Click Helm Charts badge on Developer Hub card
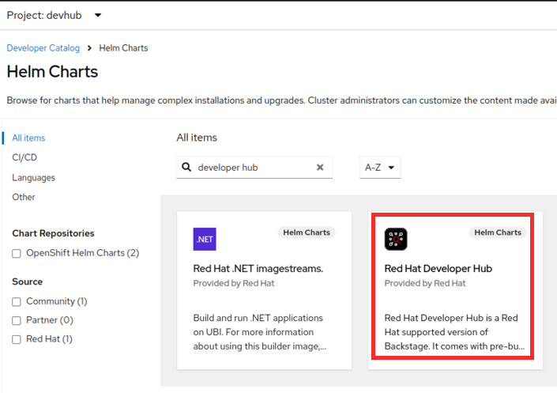The width and height of the screenshot is (557, 393). (x=498, y=232)
